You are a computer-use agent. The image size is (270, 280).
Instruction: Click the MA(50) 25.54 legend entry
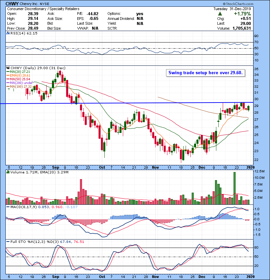coord(19,79)
